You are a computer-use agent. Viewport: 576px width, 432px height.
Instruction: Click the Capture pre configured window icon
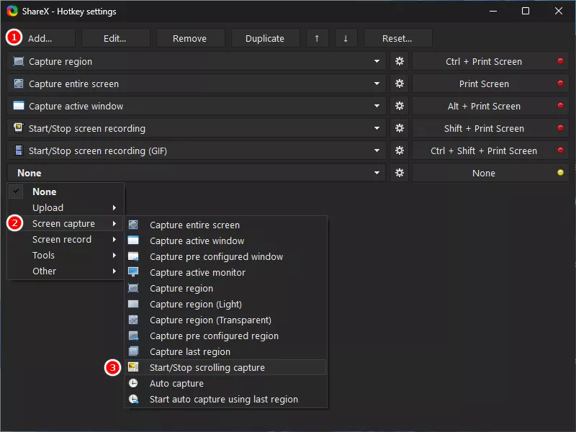(x=133, y=256)
